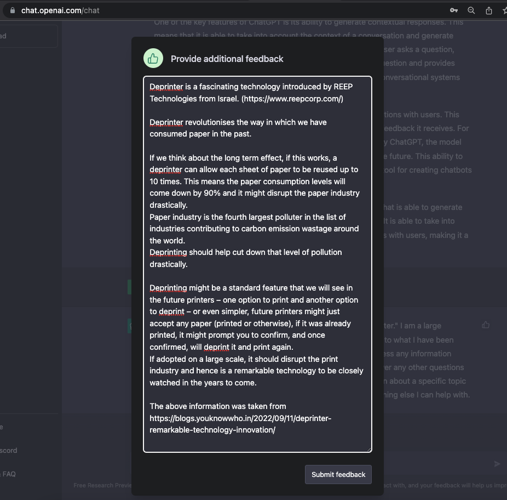
Task: Click the Submit feedback button
Action: pyautogui.click(x=338, y=474)
